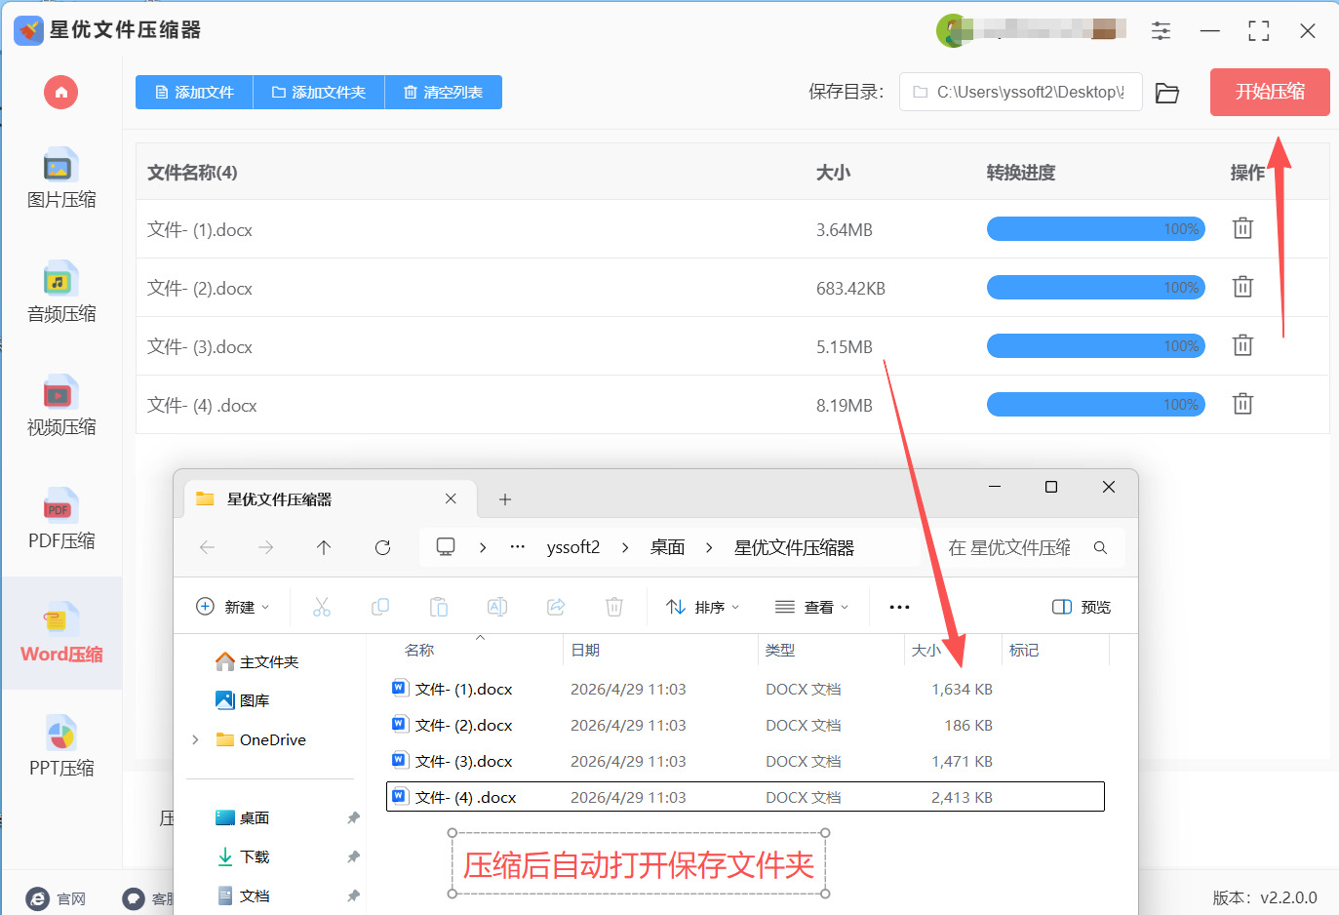This screenshot has height=915, width=1339.
Task: Delete 文件- (2).docx from list
Action: (1242, 287)
